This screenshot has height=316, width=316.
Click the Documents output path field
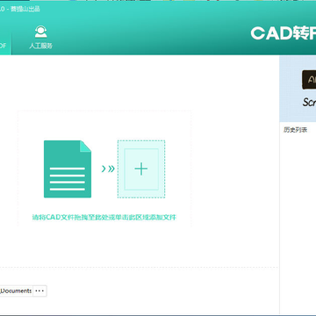[16, 291]
